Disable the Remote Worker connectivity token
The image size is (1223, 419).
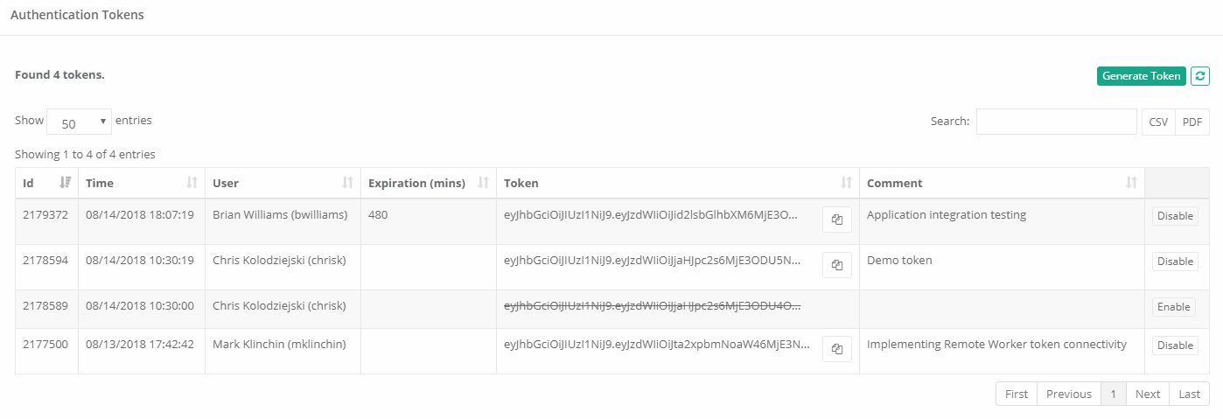tap(1175, 346)
